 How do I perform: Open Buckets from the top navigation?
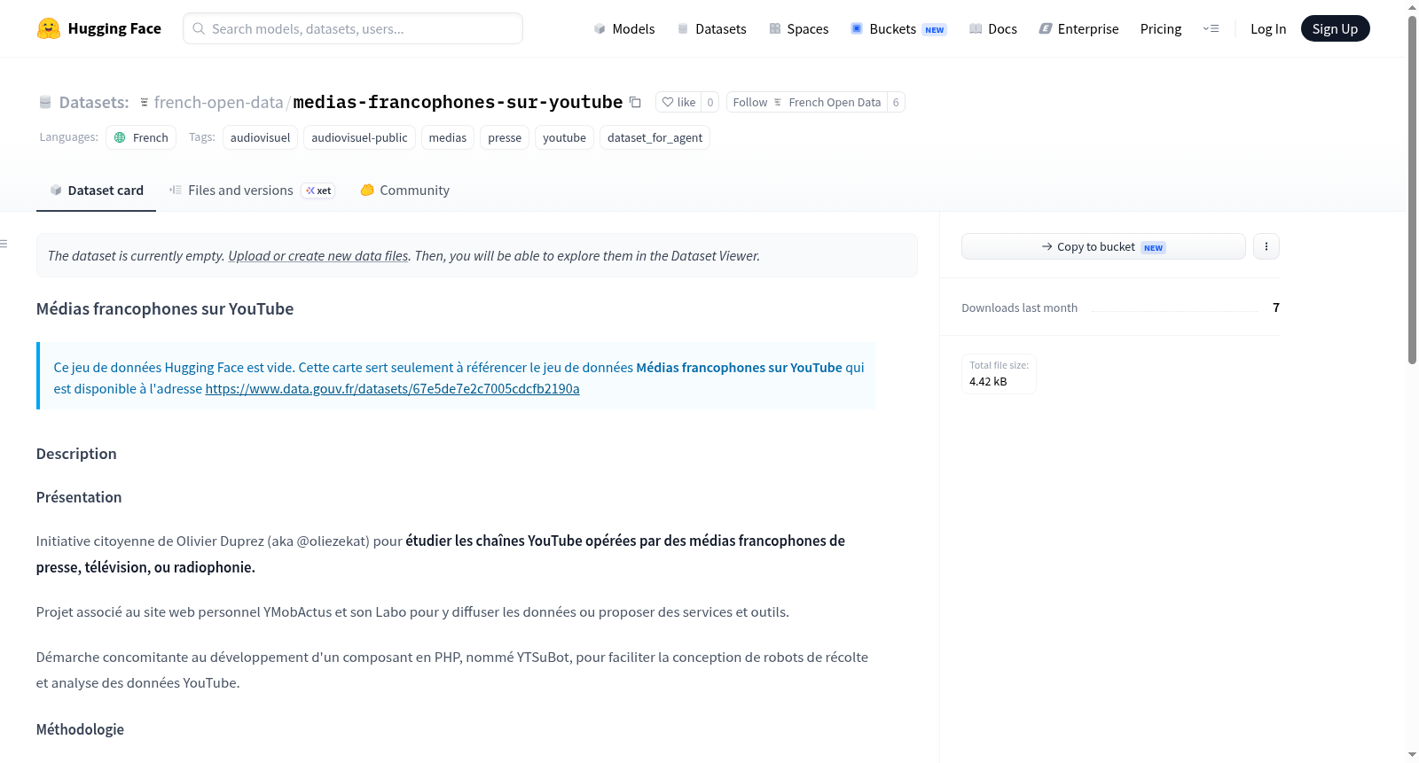(x=898, y=28)
